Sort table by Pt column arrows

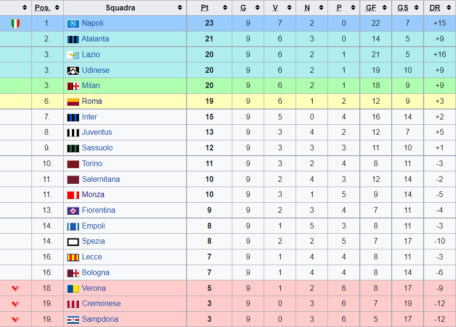click(x=225, y=8)
